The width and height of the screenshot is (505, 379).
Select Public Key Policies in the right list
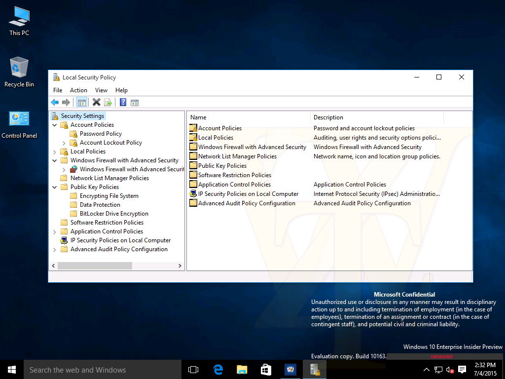[222, 166]
